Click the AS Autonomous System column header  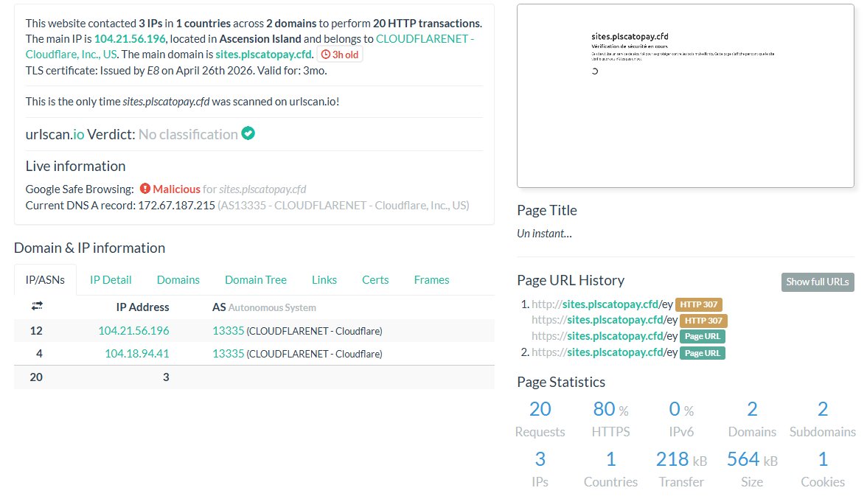[x=264, y=307]
